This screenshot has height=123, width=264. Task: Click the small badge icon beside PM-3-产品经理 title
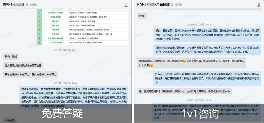tap(172, 5)
